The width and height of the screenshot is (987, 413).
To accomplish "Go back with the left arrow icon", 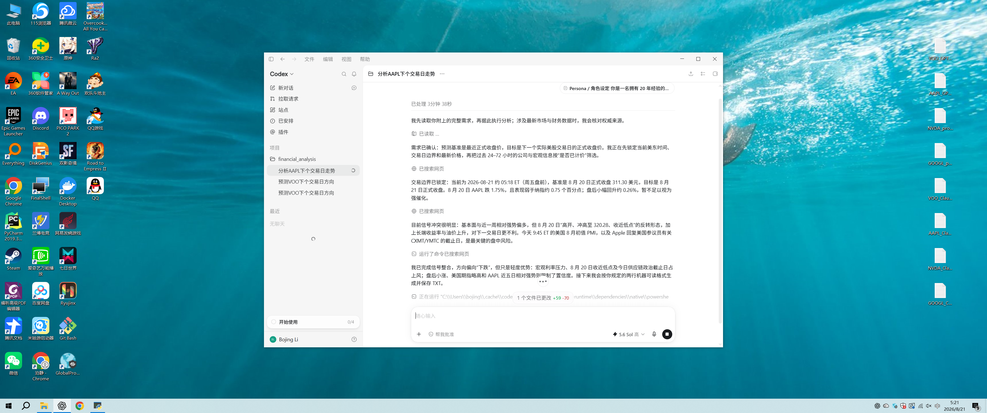I will pos(282,59).
